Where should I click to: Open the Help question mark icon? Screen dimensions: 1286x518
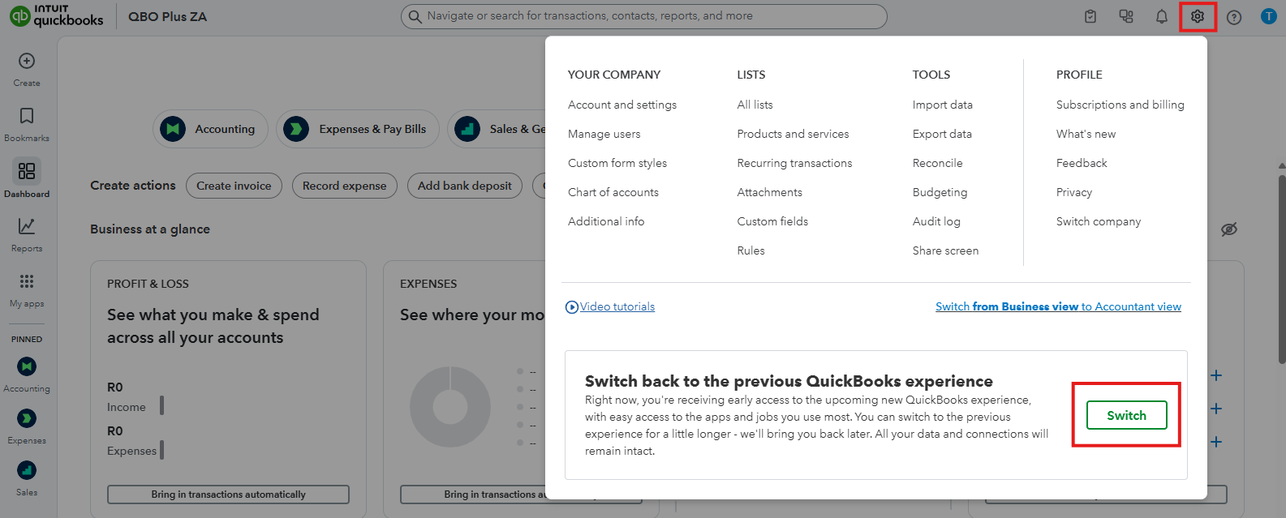1234,17
